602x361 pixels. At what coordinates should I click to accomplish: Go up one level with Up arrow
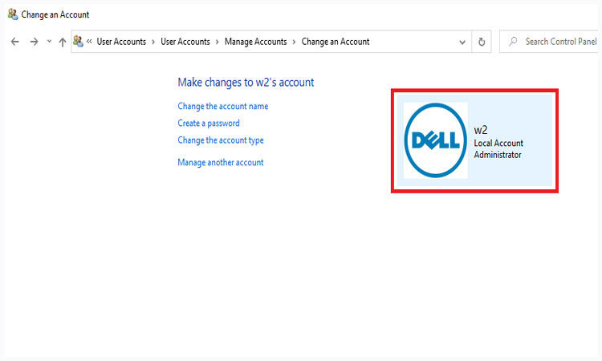(x=62, y=42)
